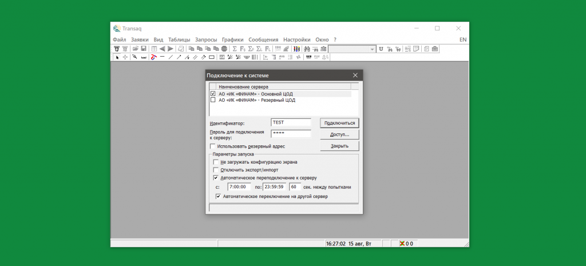Open the Таблицы menu

coord(179,39)
